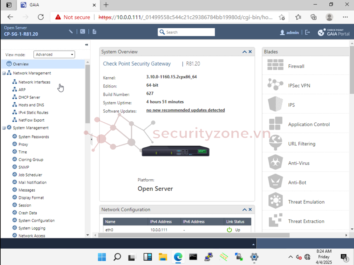Open NetFlow Export page
Screen dimensions: 354x265
point(31,120)
